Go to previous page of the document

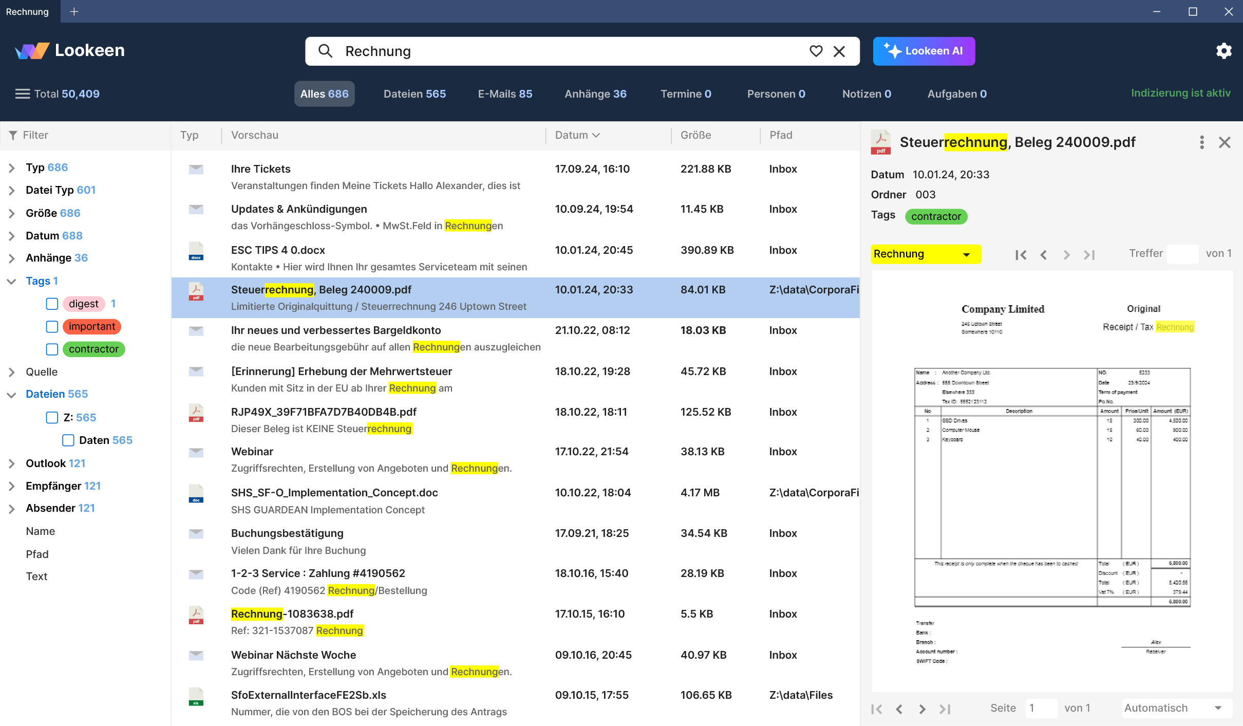[899, 709]
